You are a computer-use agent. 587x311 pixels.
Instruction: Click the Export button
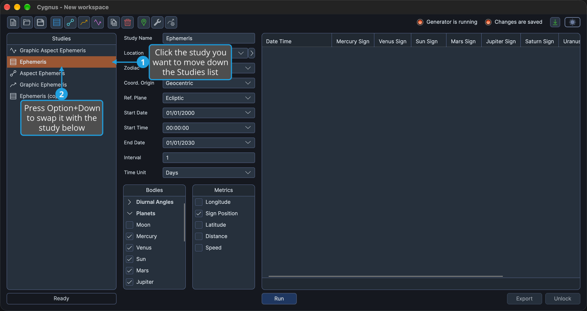pyautogui.click(x=525, y=299)
